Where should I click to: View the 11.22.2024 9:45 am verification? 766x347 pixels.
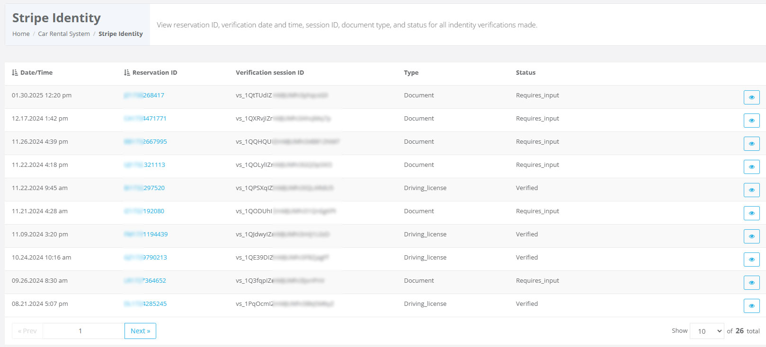tap(751, 190)
